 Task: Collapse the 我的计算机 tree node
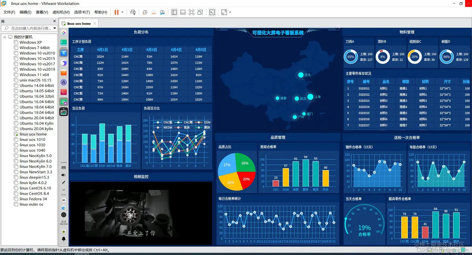pyautogui.click(x=5, y=37)
